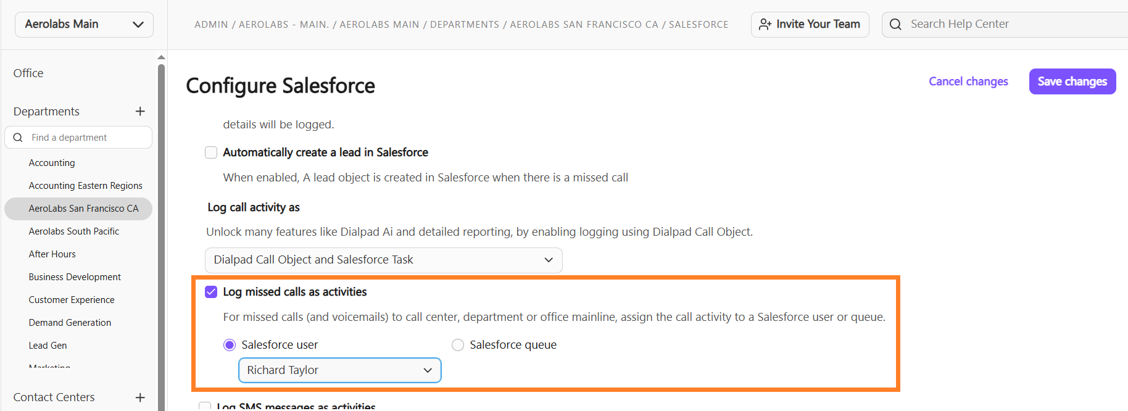Click the person-plus icon on Invite Your Team
Screen dimensions: 1128x411
[765, 24]
